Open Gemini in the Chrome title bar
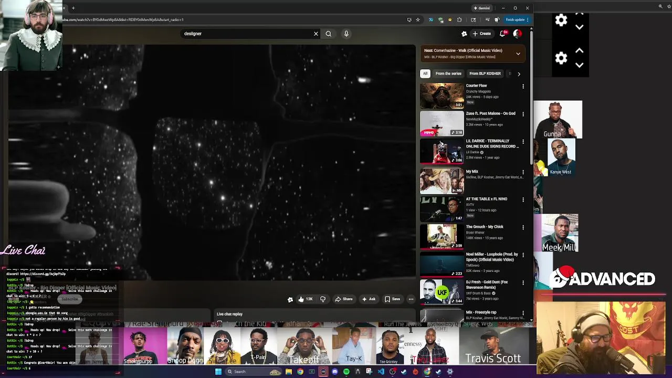This screenshot has height=378, width=672. (x=482, y=8)
